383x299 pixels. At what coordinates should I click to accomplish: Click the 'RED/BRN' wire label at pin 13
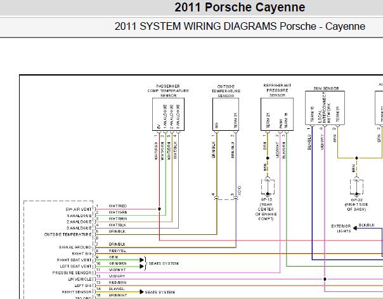click(x=117, y=282)
